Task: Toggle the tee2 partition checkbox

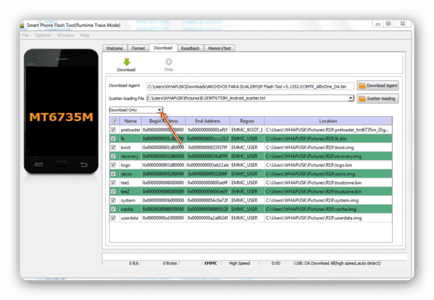Action: 113,191
